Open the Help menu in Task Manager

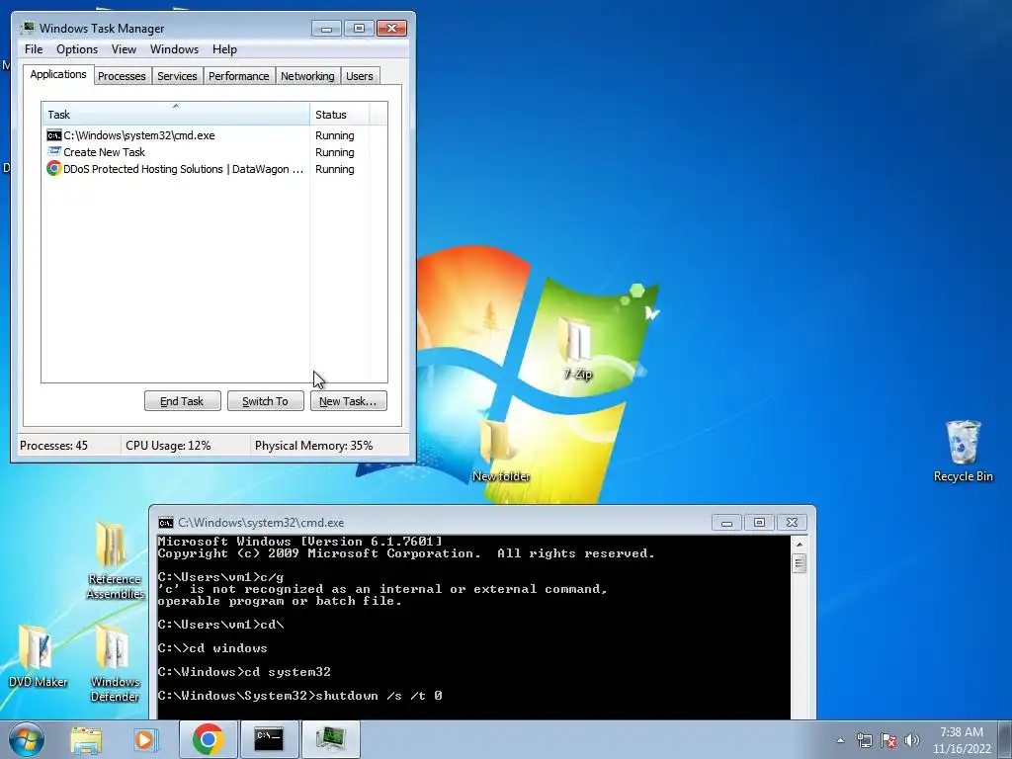click(x=224, y=49)
